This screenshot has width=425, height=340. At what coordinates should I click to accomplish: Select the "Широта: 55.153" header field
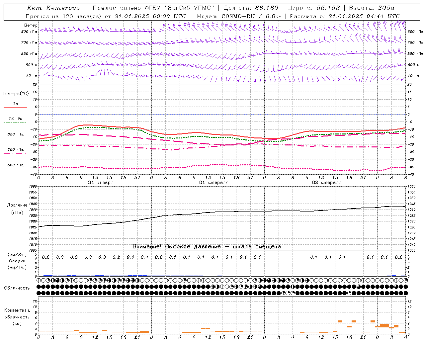pyautogui.click(x=314, y=8)
